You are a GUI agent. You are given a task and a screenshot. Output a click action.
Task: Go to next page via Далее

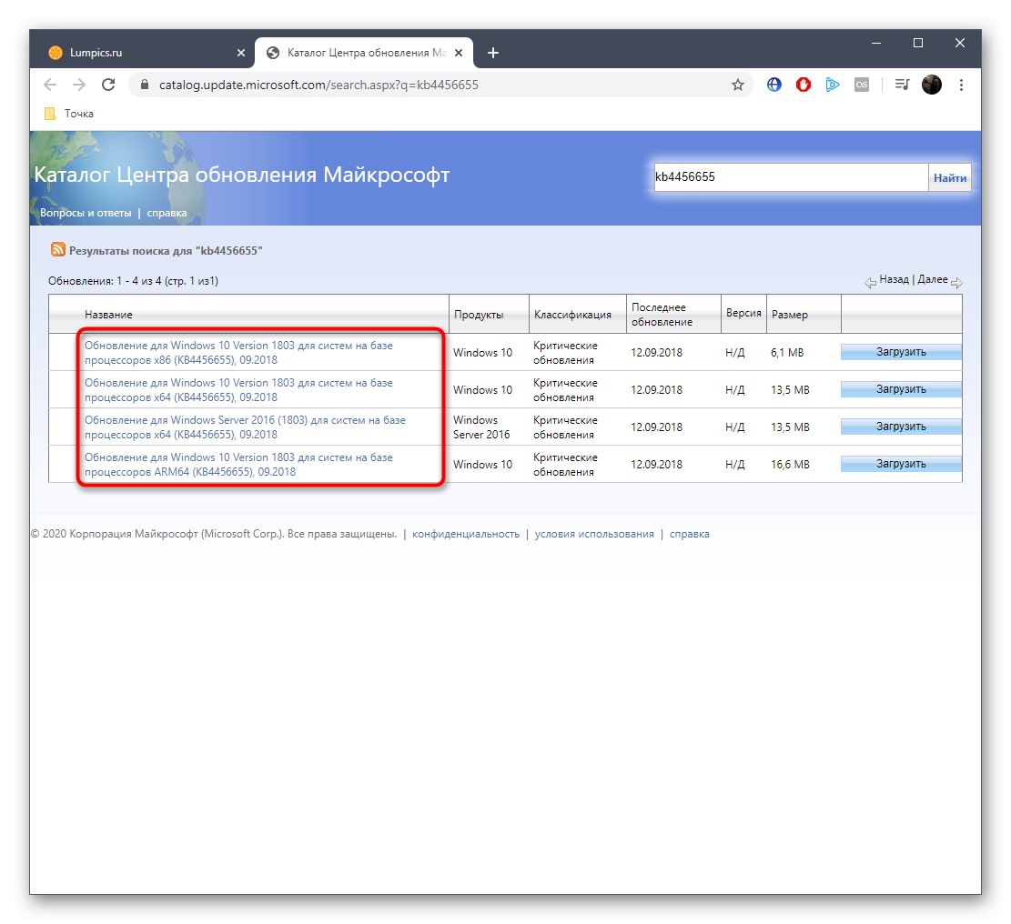pos(933,279)
